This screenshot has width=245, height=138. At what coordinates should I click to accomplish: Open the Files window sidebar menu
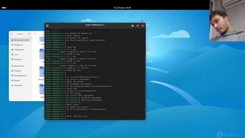29,34
